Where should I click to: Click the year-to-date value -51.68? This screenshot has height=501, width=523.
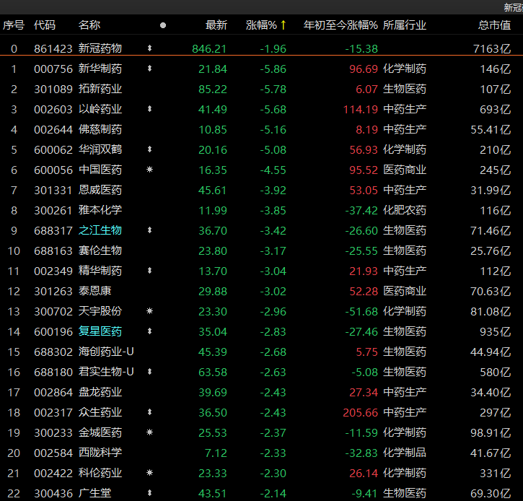[361, 311]
